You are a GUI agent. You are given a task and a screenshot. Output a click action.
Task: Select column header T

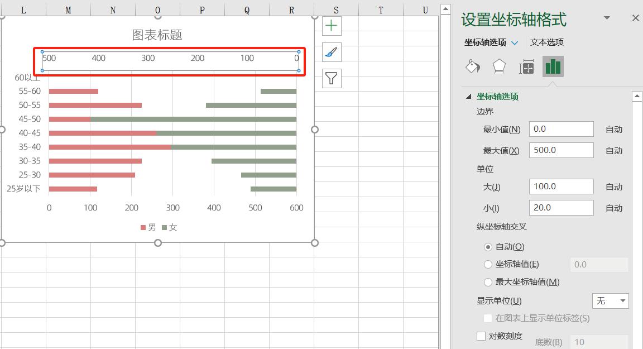tap(381, 10)
